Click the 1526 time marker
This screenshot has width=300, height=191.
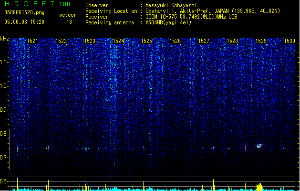pyautogui.click(x=175, y=41)
